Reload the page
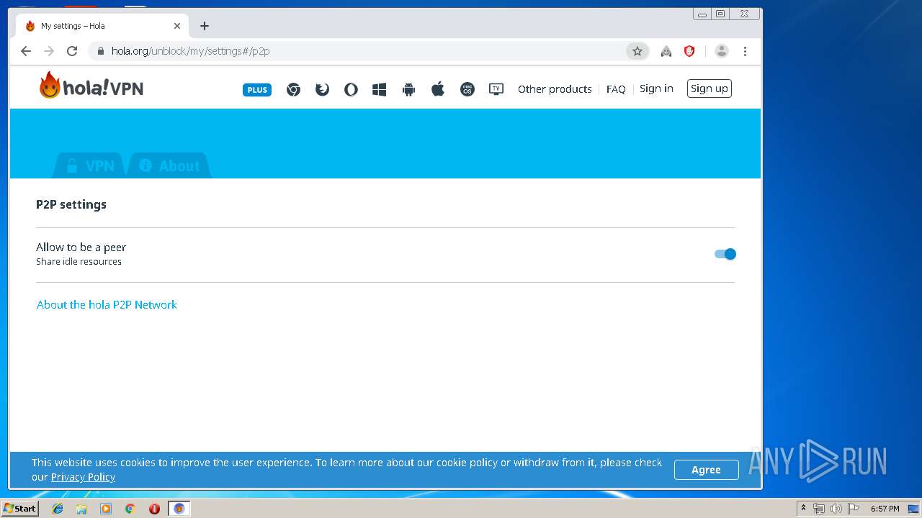The width and height of the screenshot is (922, 518). point(72,51)
